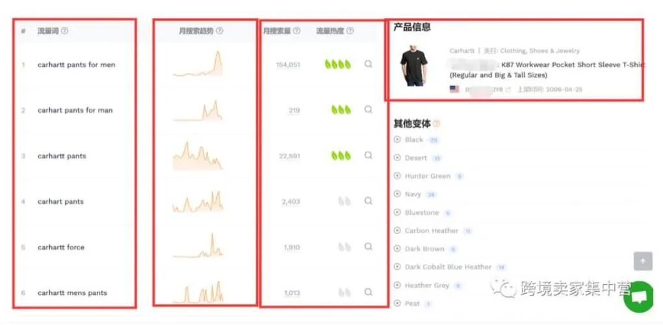Click grey heat leaves in carhart pants row
663x325 pixels.
[344, 201]
